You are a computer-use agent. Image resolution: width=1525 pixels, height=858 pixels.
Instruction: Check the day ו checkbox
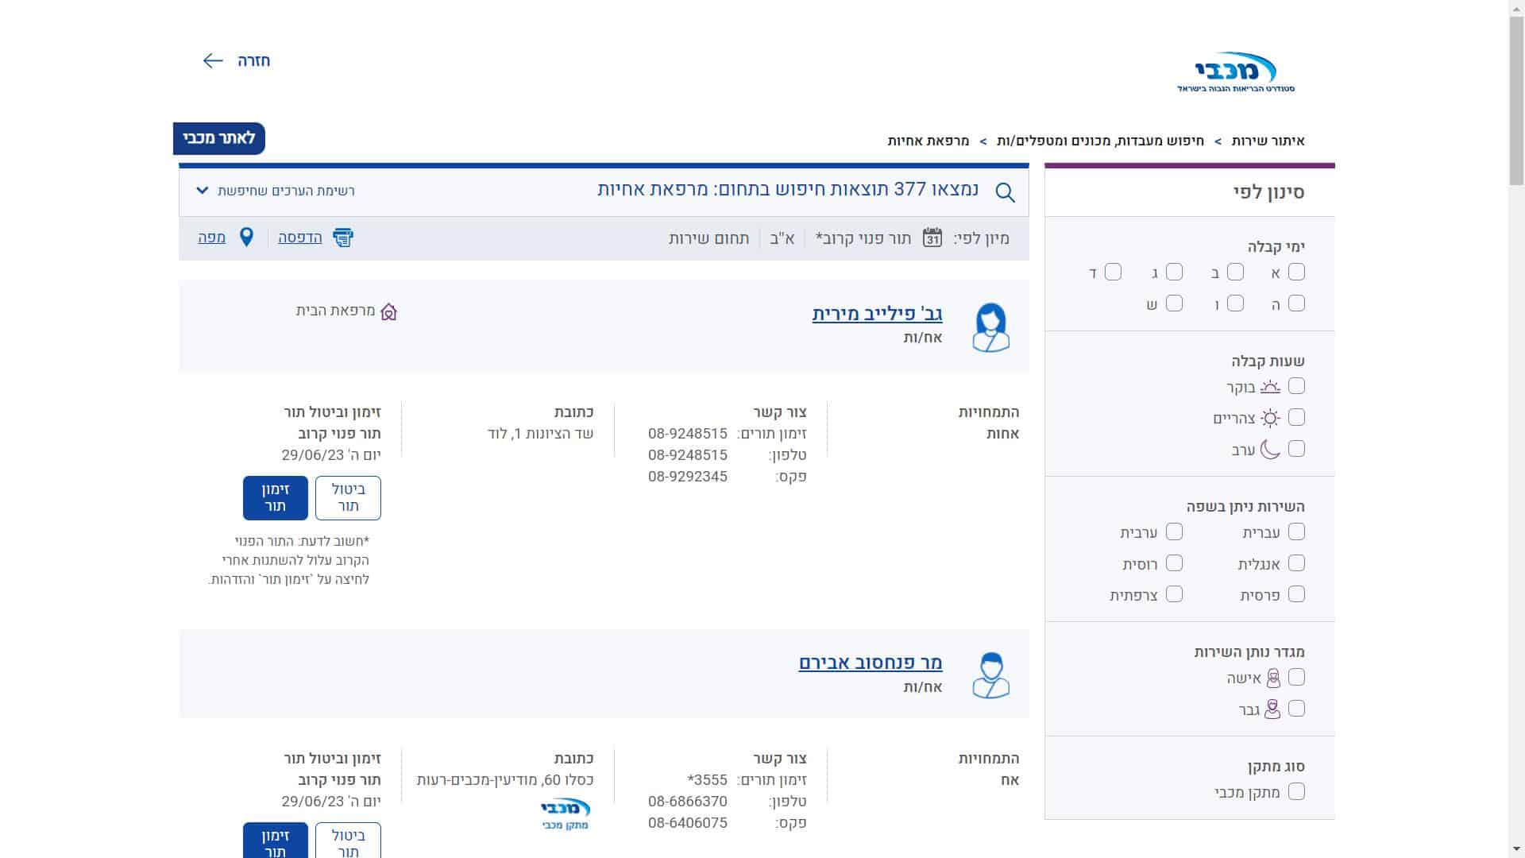pos(1235,303)
